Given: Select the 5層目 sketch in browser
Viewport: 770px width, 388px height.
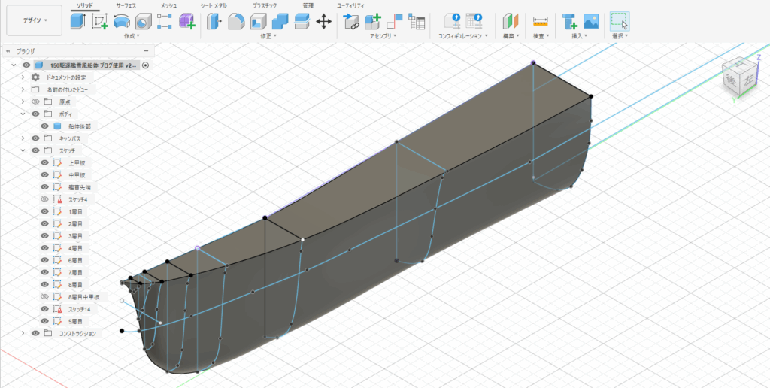Looking at the screenshot, I should click(x=75, y=321).
